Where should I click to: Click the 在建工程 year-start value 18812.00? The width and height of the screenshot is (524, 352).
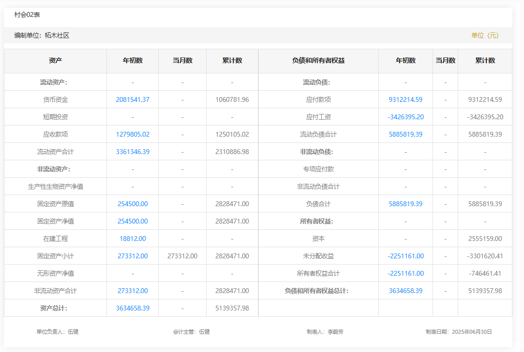pos(133,239)
